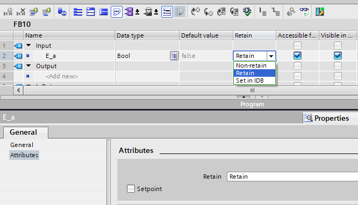Click the monitoring glasses icon

[x=304, y=12]
